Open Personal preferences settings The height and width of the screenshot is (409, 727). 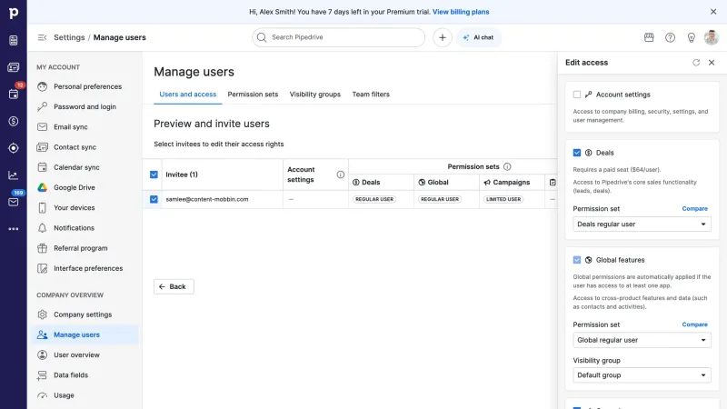85,86
